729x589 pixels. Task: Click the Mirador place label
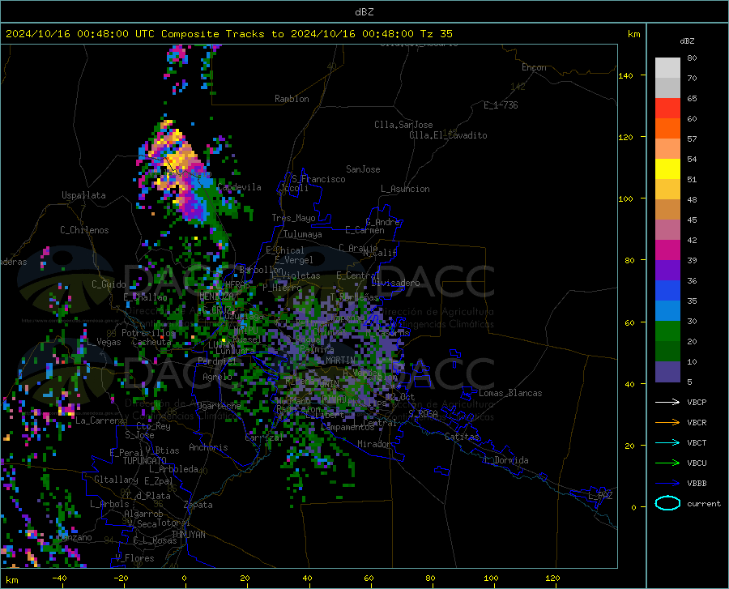[373, 444]
